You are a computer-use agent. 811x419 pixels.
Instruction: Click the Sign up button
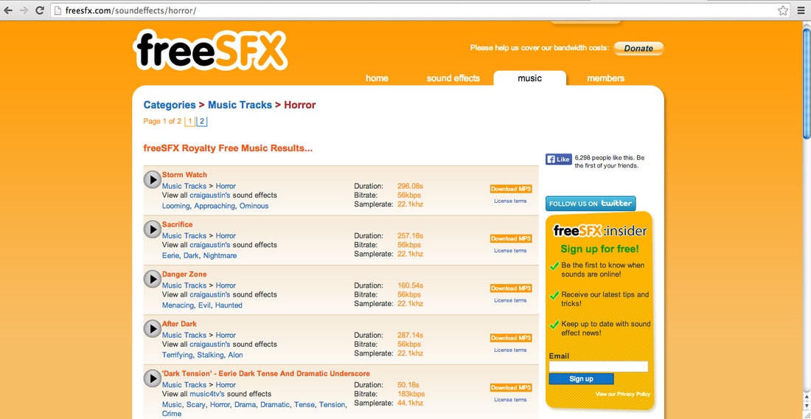pyautogui.click(x=582, y=378)
